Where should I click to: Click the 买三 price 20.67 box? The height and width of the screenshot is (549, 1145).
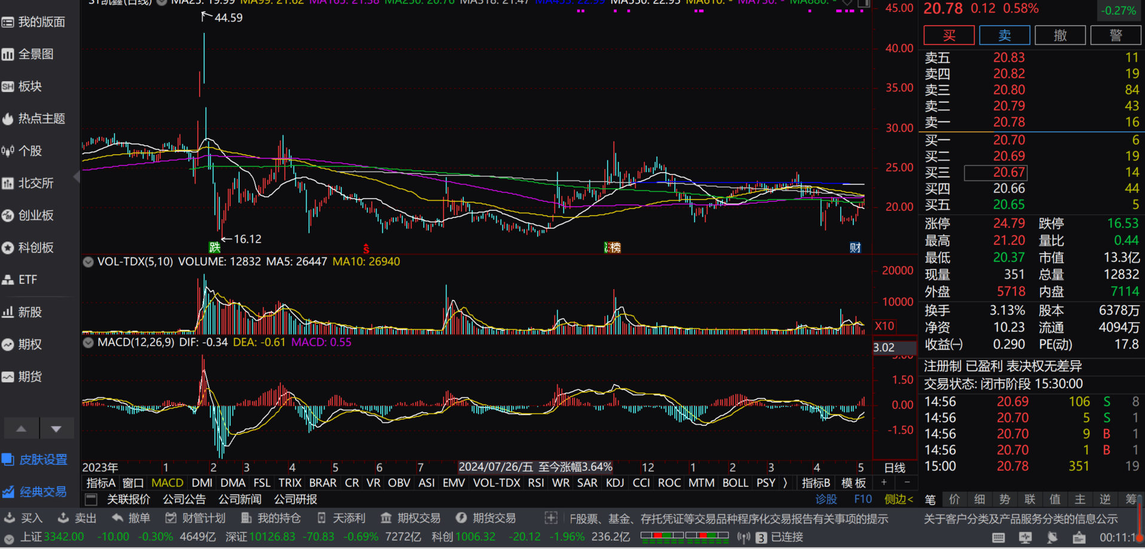(x=996, y=172)
